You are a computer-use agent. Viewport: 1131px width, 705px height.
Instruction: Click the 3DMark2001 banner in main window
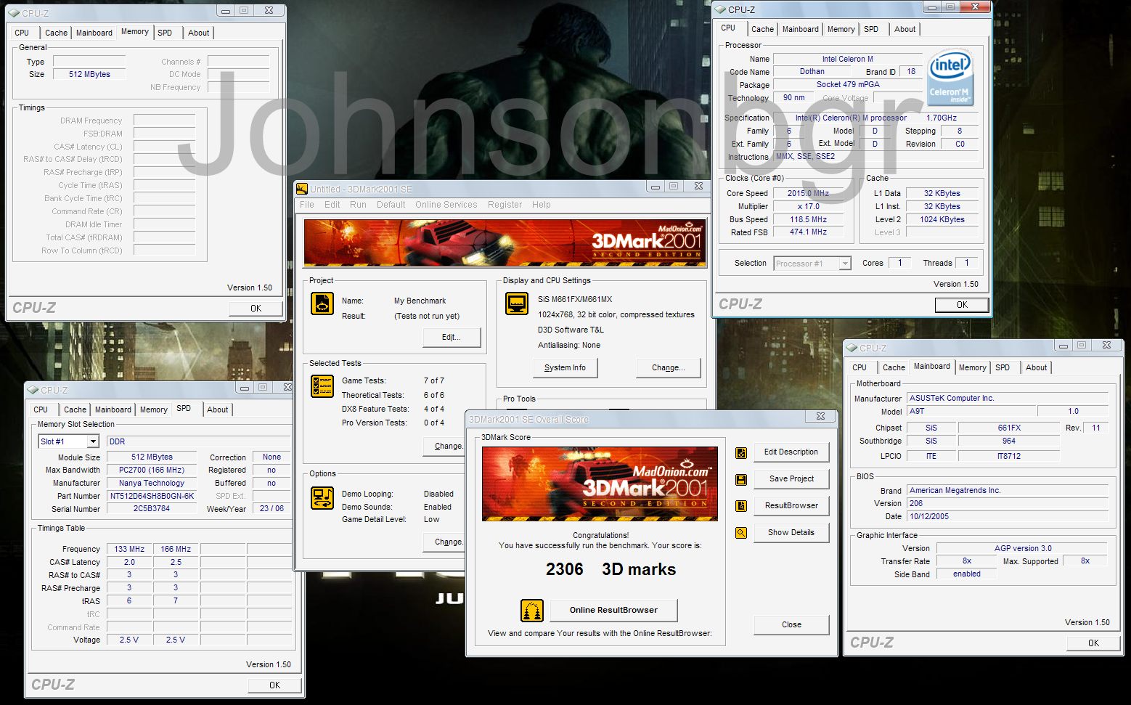point(505,243)
